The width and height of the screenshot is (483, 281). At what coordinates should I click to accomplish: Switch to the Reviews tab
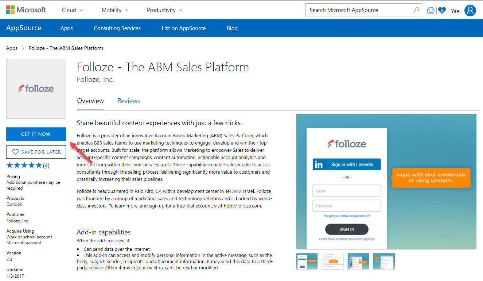click(x=129, y=101)
